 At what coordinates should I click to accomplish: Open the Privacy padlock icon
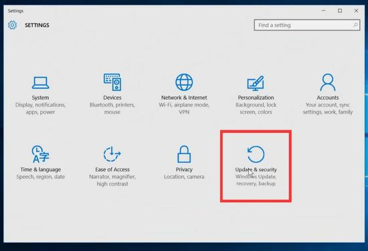click(x=184, y=154)
